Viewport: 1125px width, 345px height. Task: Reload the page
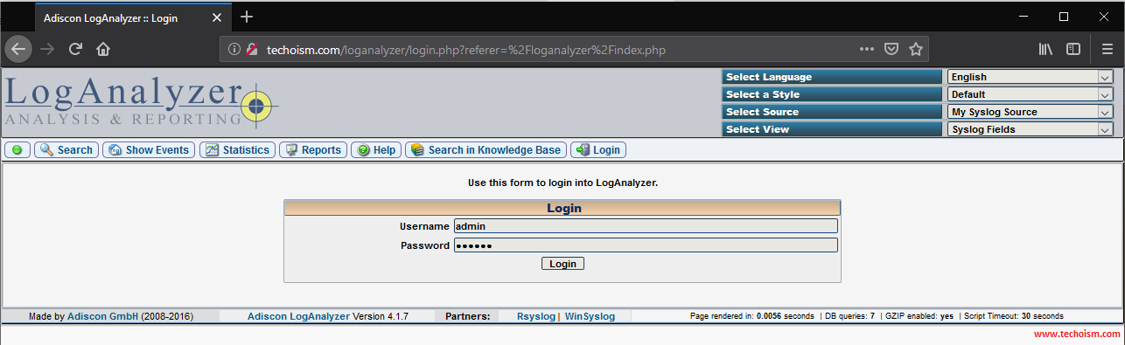(x=75, y=49)
